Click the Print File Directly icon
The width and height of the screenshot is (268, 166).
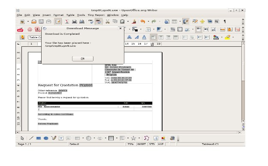(74, 21)
